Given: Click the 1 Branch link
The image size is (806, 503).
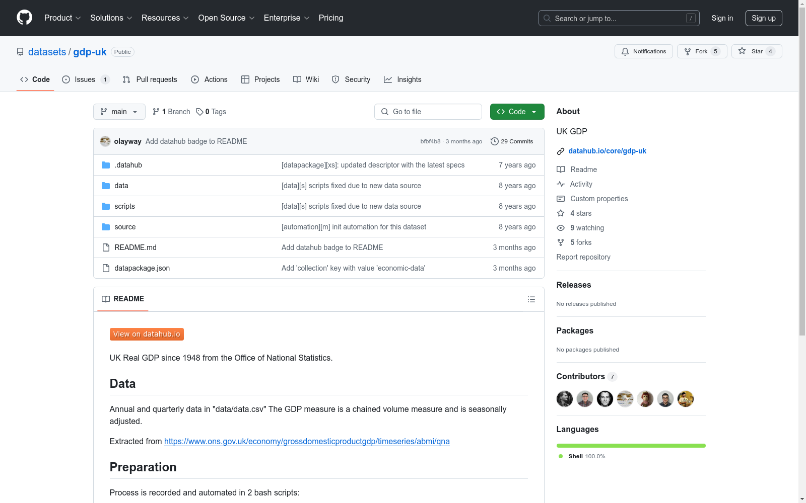Looking at the screenshot, I should [x=172, y=112].
